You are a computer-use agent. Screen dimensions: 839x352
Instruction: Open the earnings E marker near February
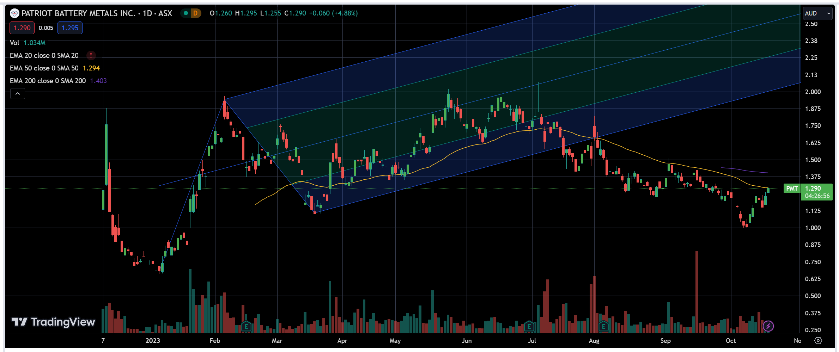click(x=246, y=326)
